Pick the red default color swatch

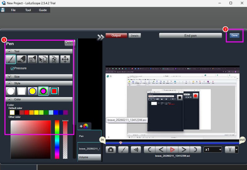[x=27, y=113]
